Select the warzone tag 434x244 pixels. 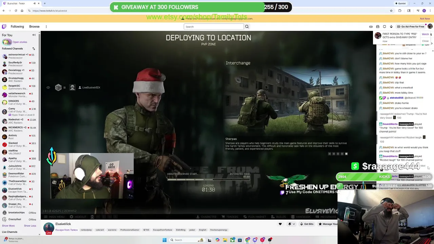click(112, 230)
